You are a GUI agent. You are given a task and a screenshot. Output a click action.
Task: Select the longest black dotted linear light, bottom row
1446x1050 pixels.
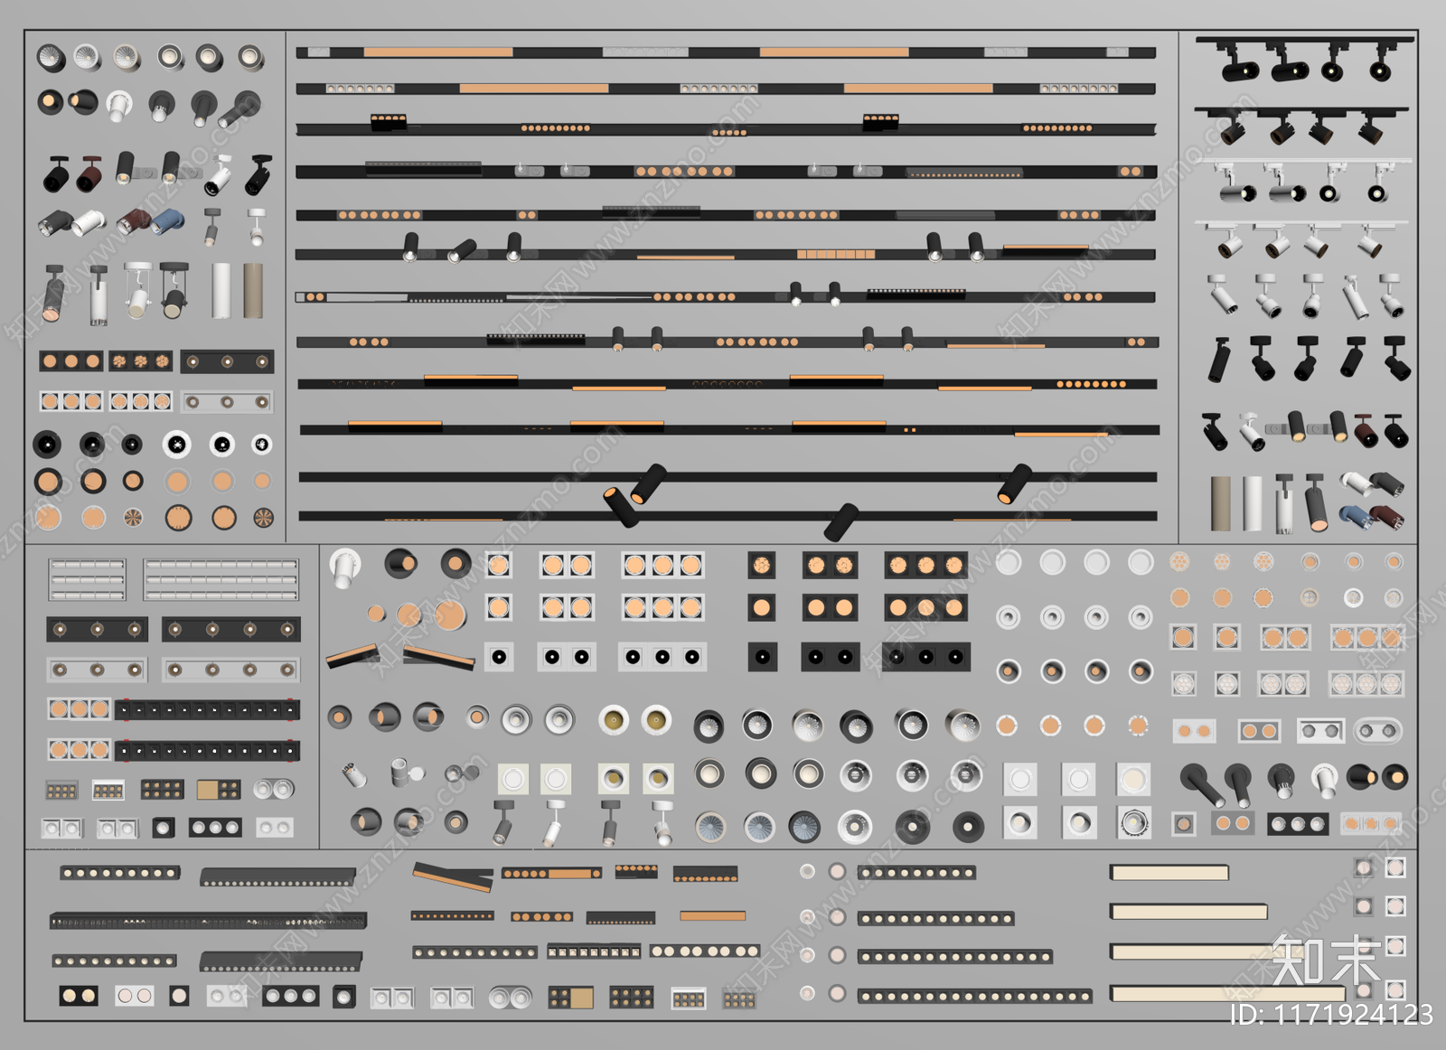click(x=975, y=997)
